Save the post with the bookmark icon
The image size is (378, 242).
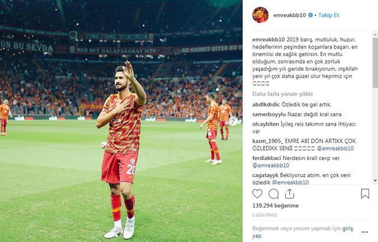(x=365, y=194)
